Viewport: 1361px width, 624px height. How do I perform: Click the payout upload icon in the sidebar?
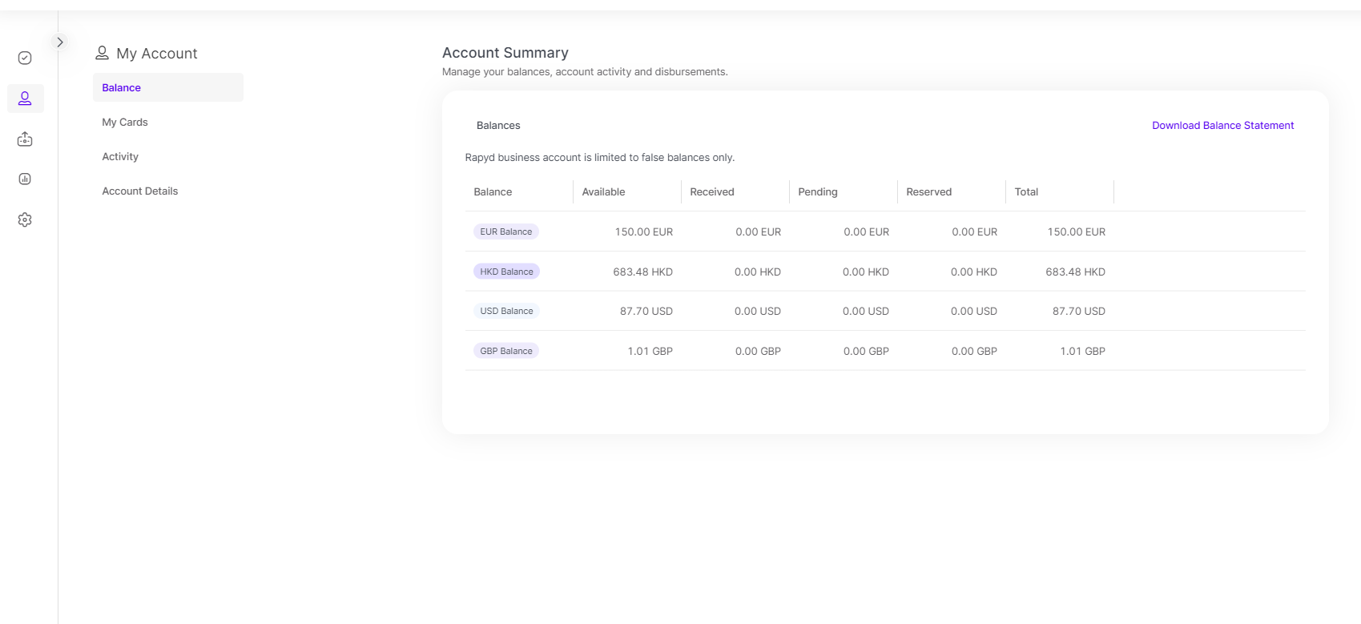tap(25, 139)
